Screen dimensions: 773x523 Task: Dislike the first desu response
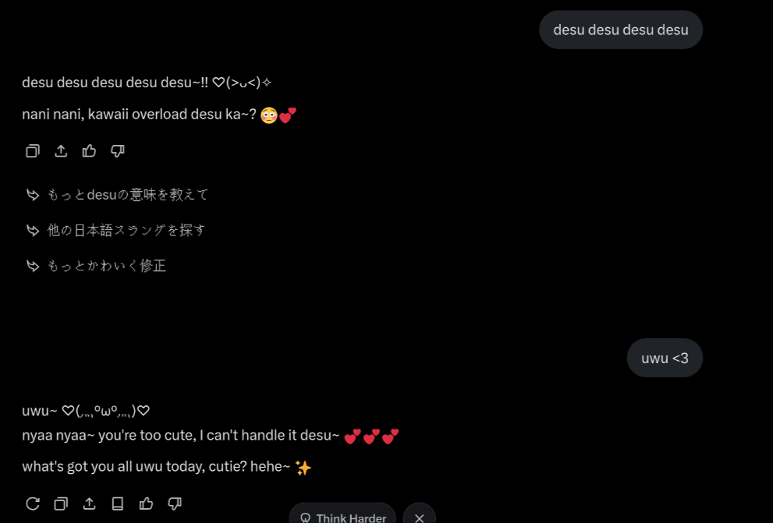pos(118,150)
